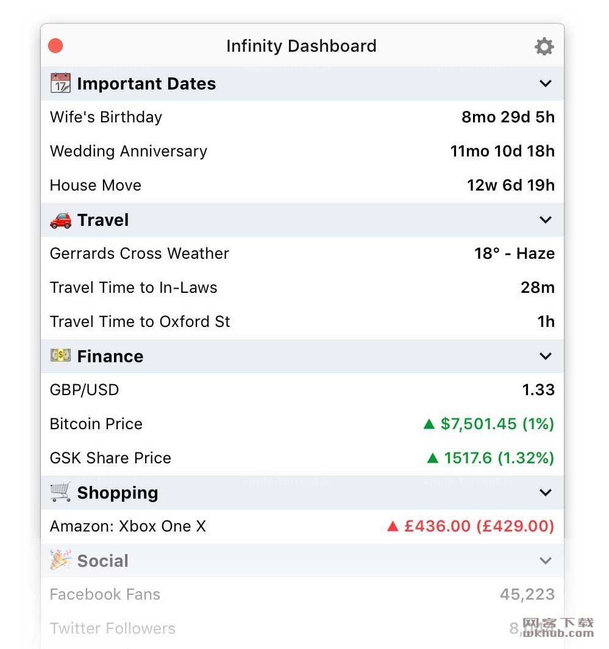The width and height of the screenshot is (609, 649).
Task: Open settings with the gear icon
Action: click(x=544, y=46)
